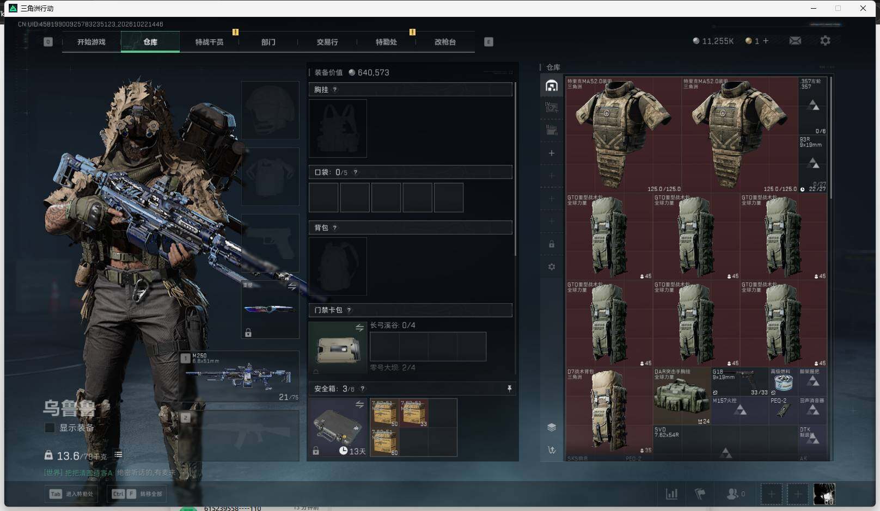Show help for 安全箱 section
This screenshot has height=511, width=880.
[x=362, y=389]
